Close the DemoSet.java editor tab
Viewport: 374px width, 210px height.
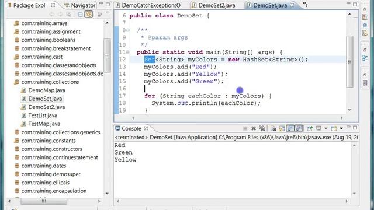pos(292,5)
